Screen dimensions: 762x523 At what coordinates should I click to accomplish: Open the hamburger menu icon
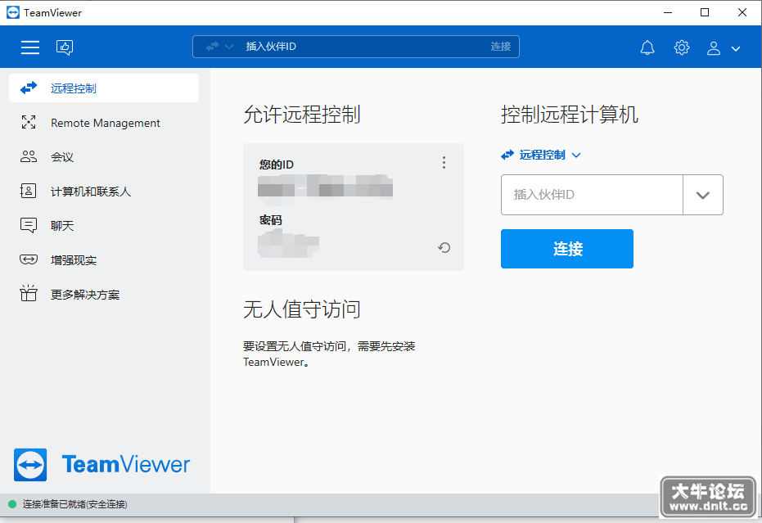click(30, 47)
